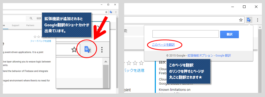This screenshot has width=265, height=97.
Task: Maximize the right browser window
Action: point(244,7)
